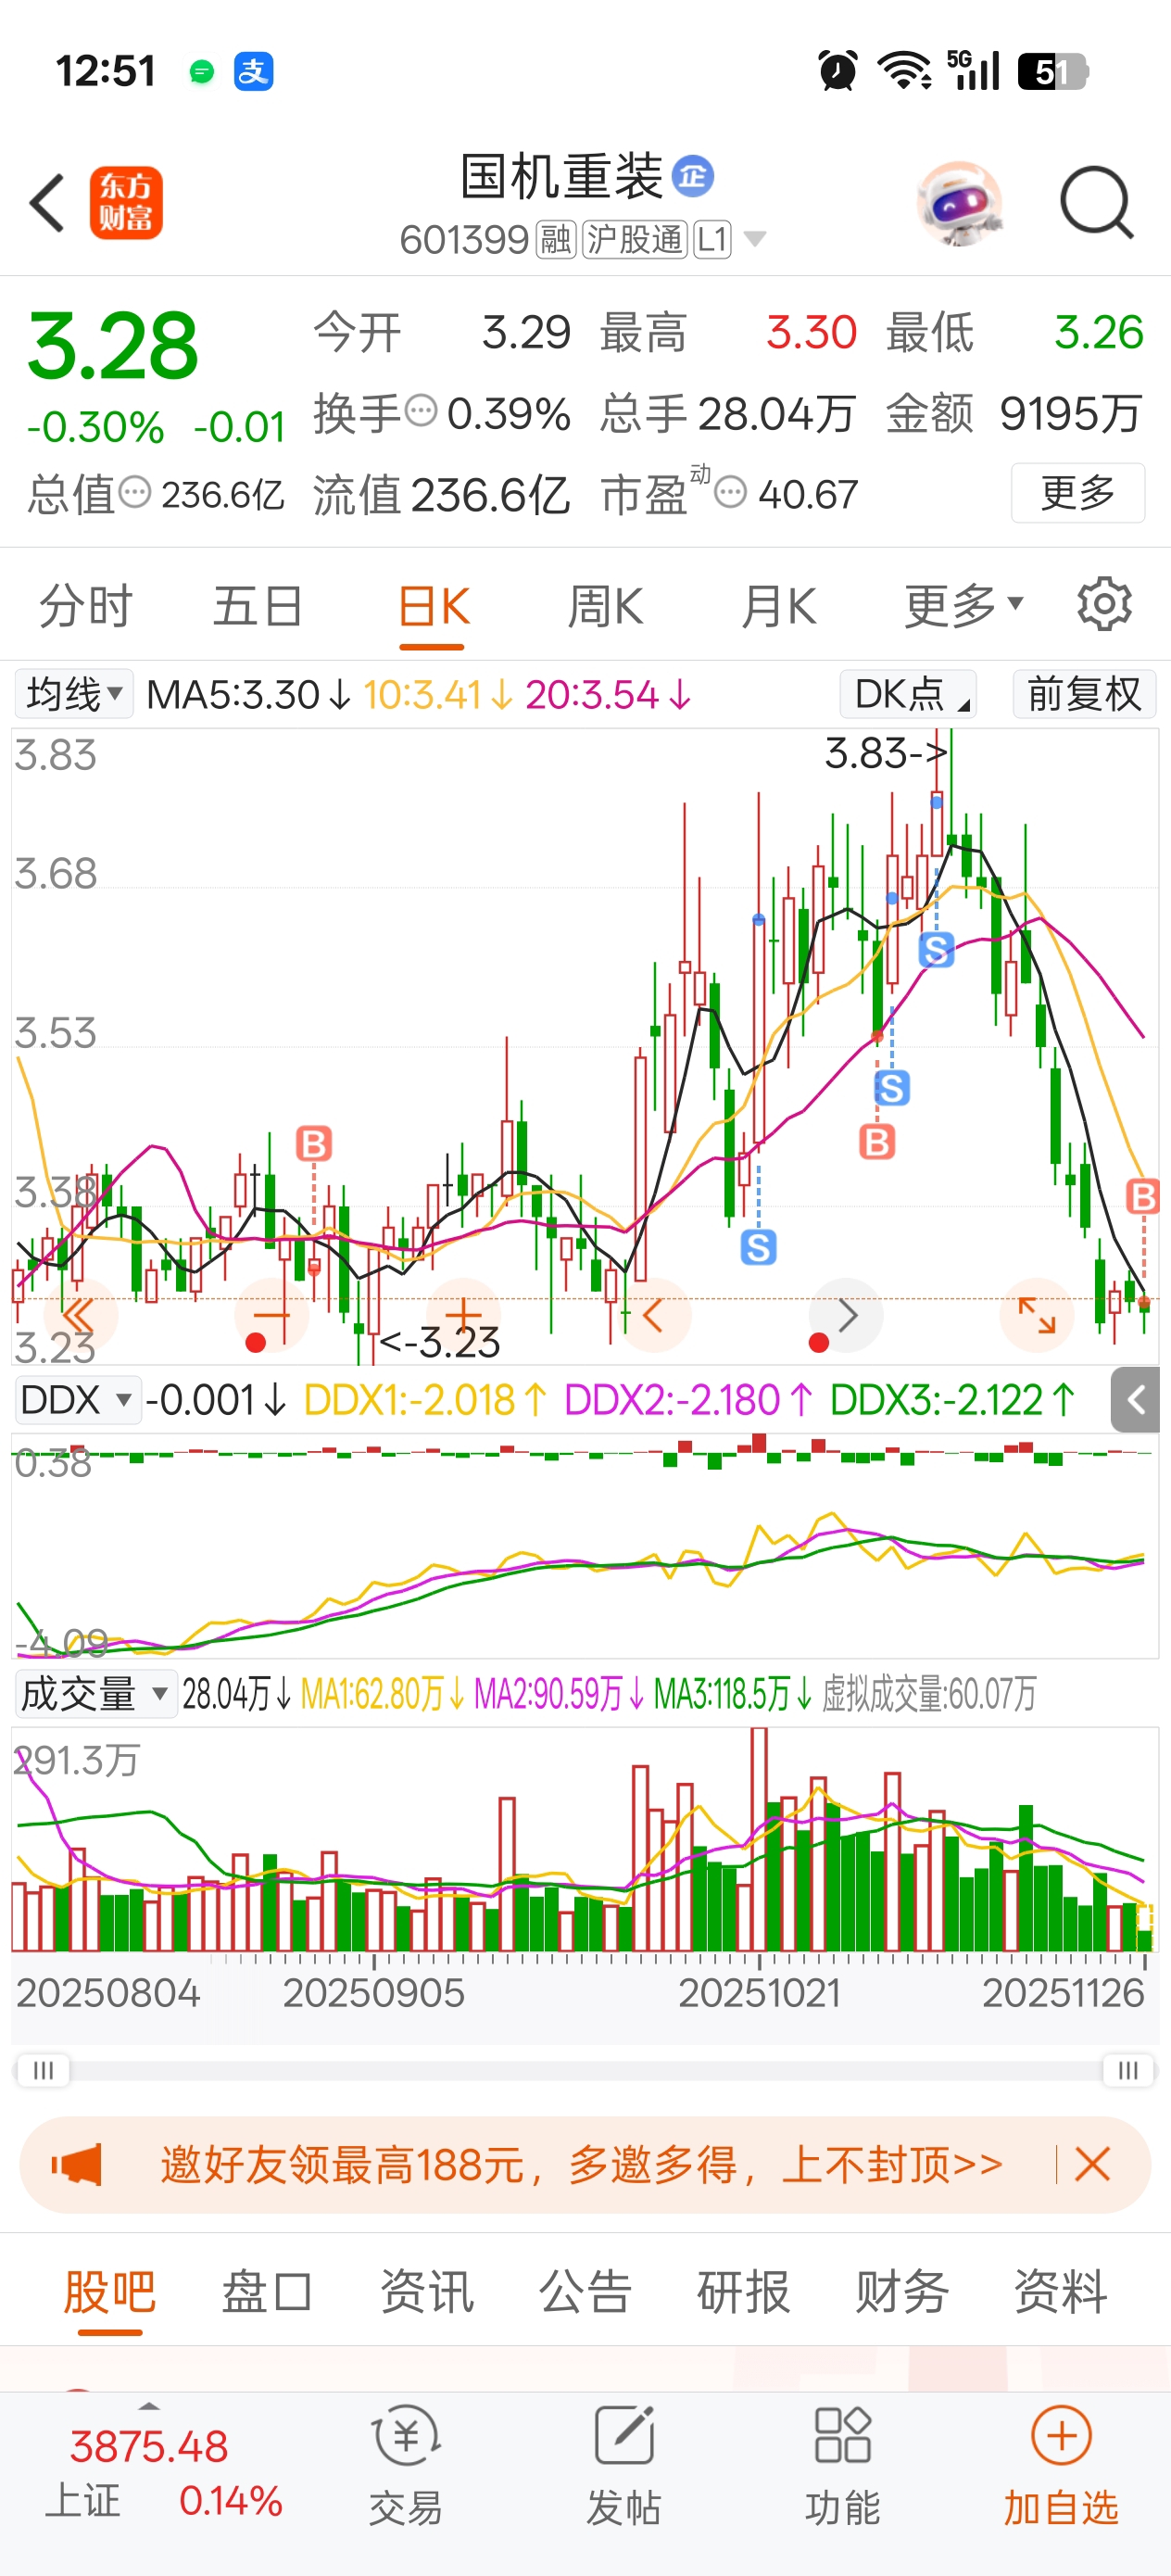
Task: Tap the 3.83 high price label
Action: coord(884,754)
